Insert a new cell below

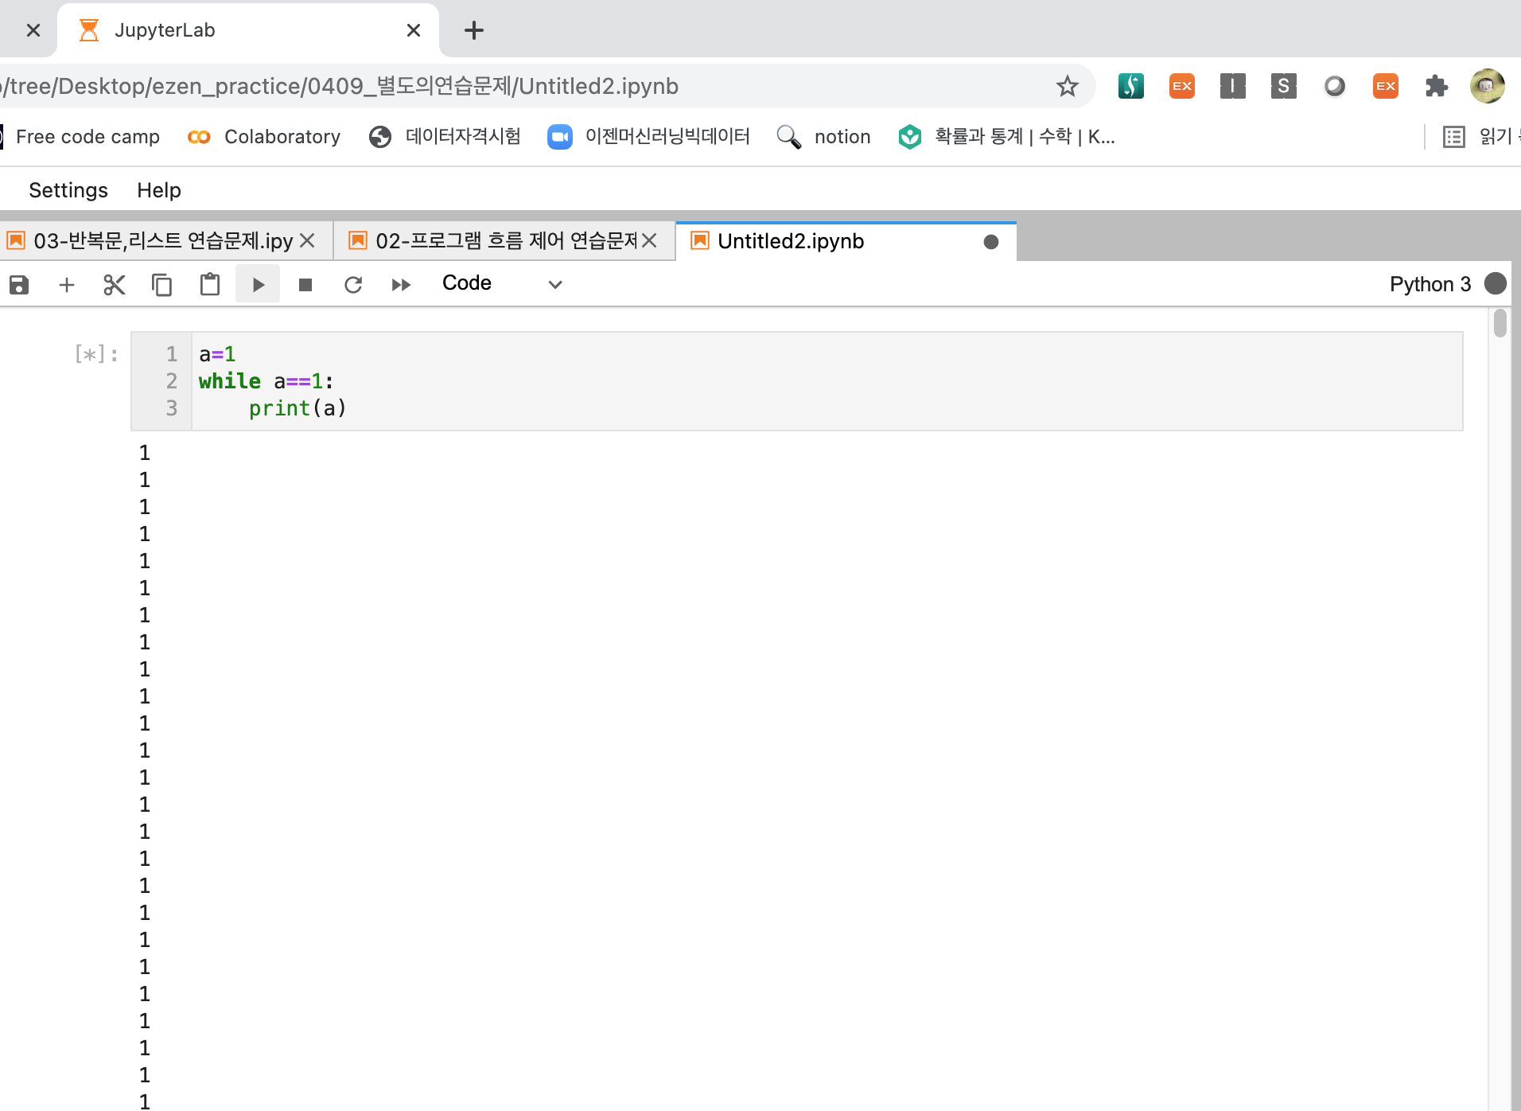66,284
